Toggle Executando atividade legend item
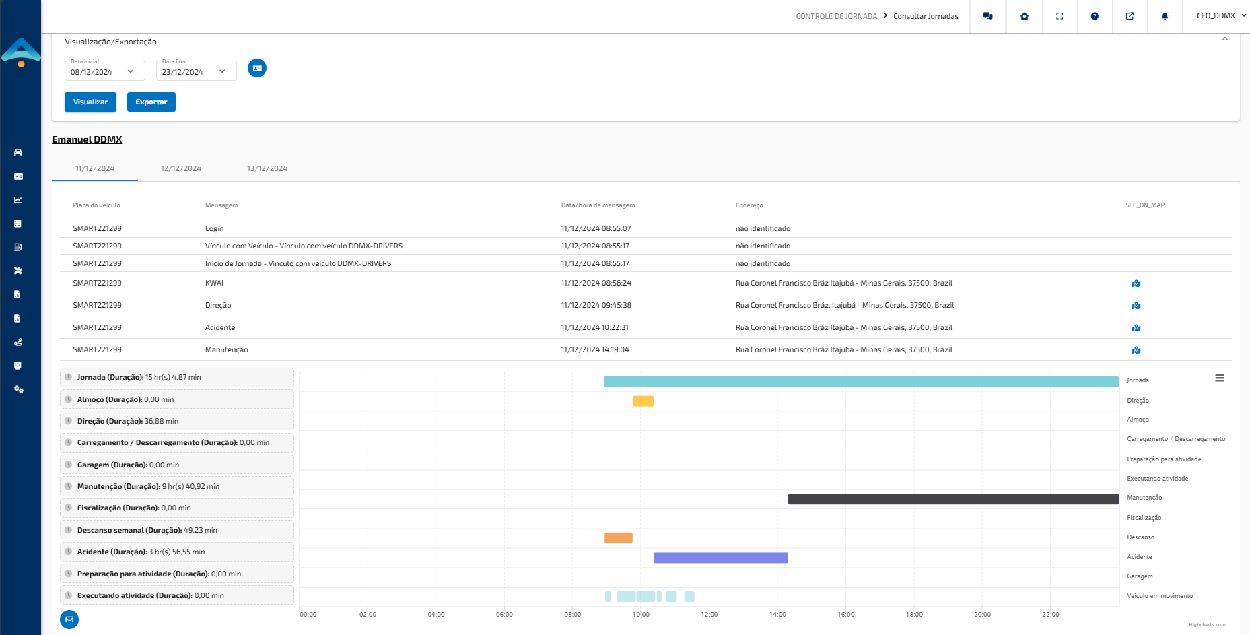Image resolution: width=1250 pixels, height=635 pixels. click(1158, 479)
